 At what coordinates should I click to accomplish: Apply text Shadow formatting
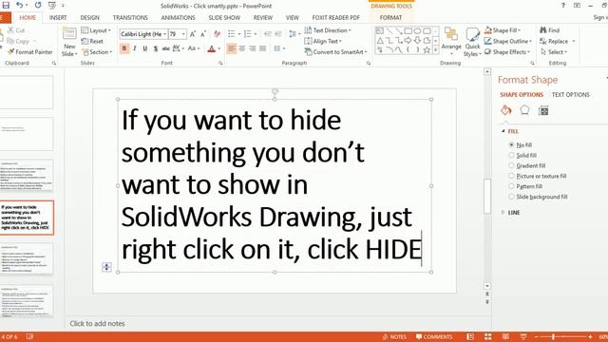[156, 48]
